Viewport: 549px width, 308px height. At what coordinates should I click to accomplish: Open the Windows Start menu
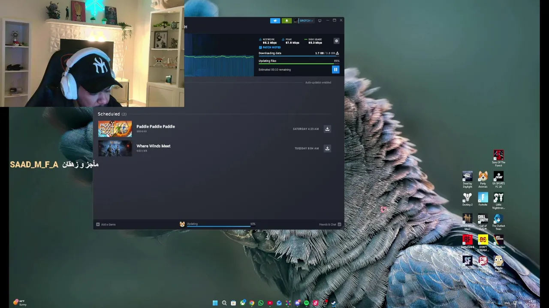215,303
